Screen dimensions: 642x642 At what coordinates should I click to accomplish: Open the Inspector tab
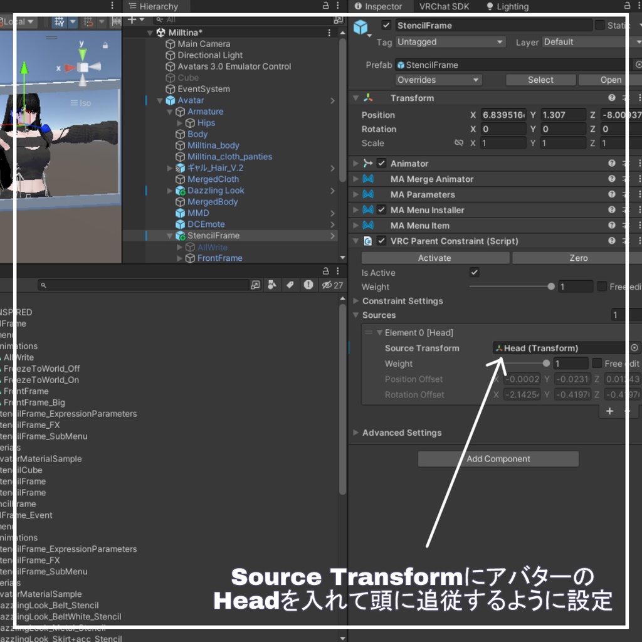378,6
